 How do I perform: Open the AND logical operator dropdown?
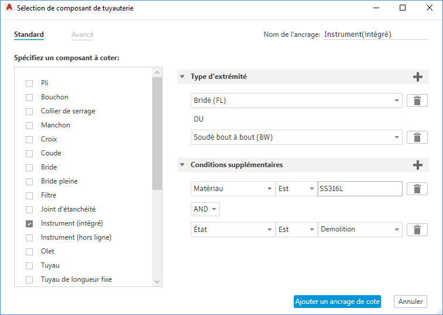click(205, 209)
